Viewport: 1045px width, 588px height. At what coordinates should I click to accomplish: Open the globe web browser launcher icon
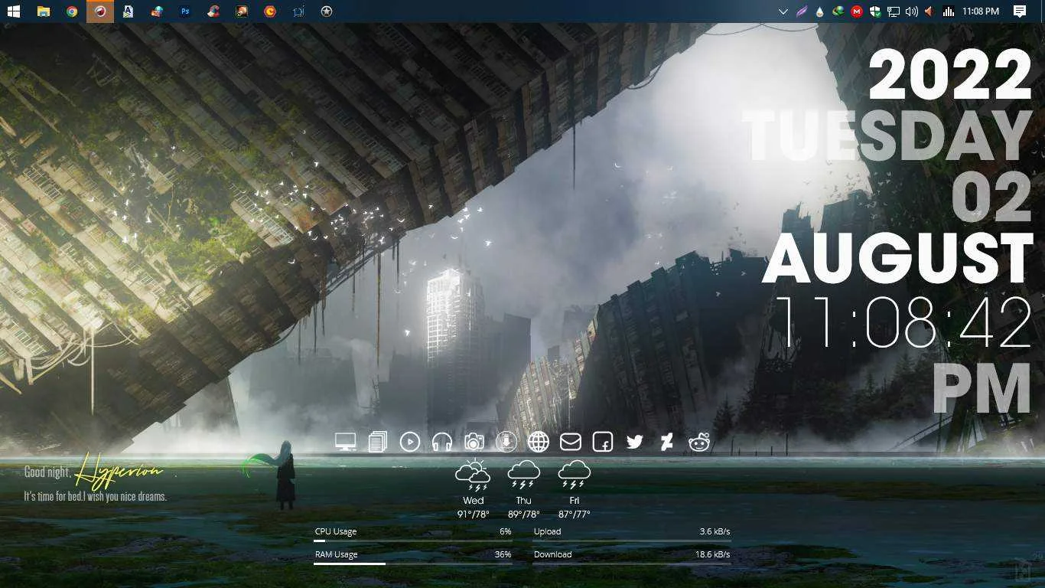tap(539, 442)
